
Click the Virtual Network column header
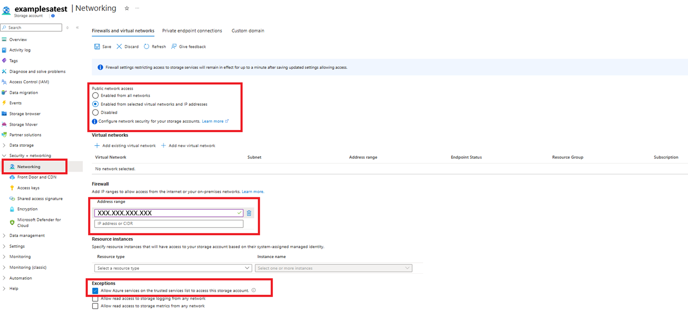(111, 157)
